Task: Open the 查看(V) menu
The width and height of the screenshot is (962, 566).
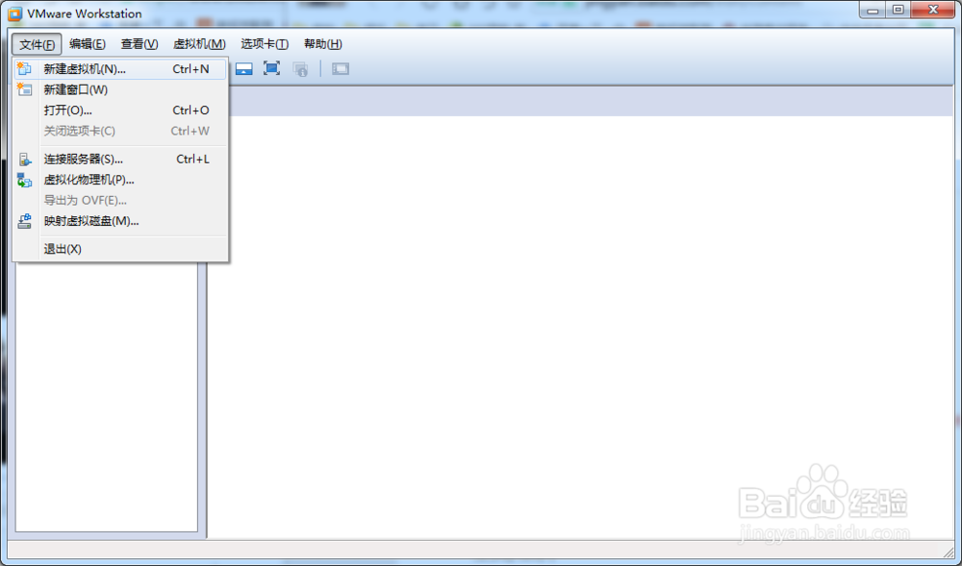Action: [x=139, y=44]
